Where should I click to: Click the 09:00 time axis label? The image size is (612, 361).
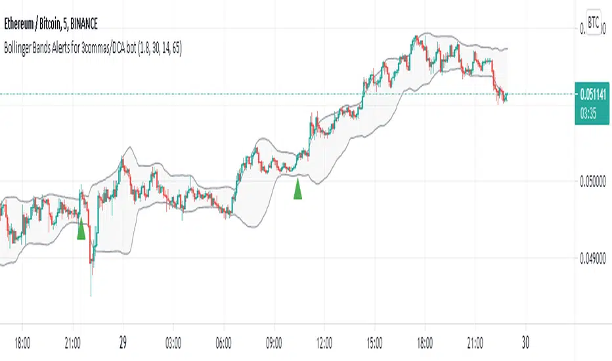[274, 343]
